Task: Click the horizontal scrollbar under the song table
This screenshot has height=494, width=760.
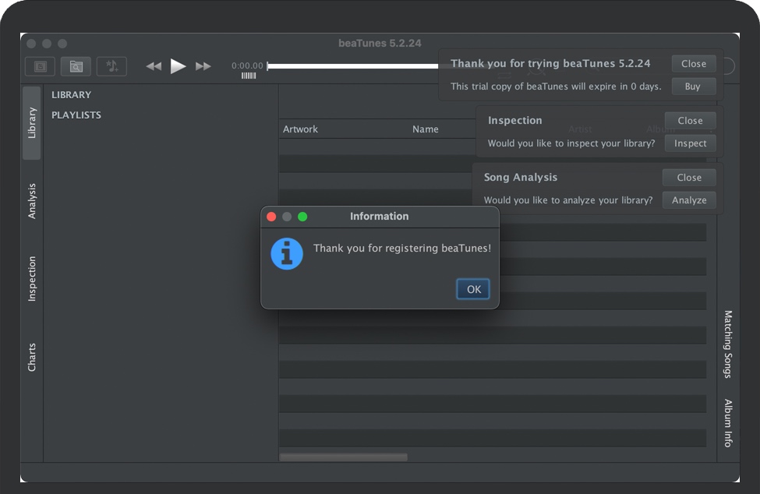Action: pyautogui.click(x=343, y=457)
